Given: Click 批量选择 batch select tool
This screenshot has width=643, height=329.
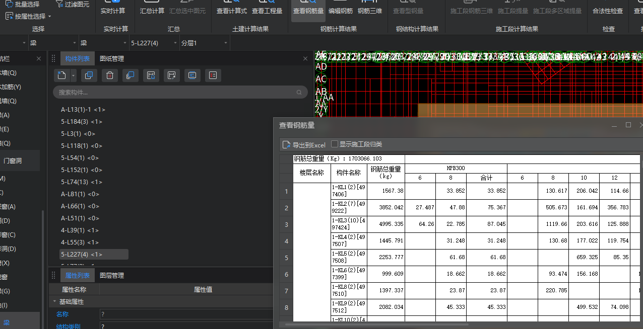Looking at the screenshot, I should [x=22, y=4].
